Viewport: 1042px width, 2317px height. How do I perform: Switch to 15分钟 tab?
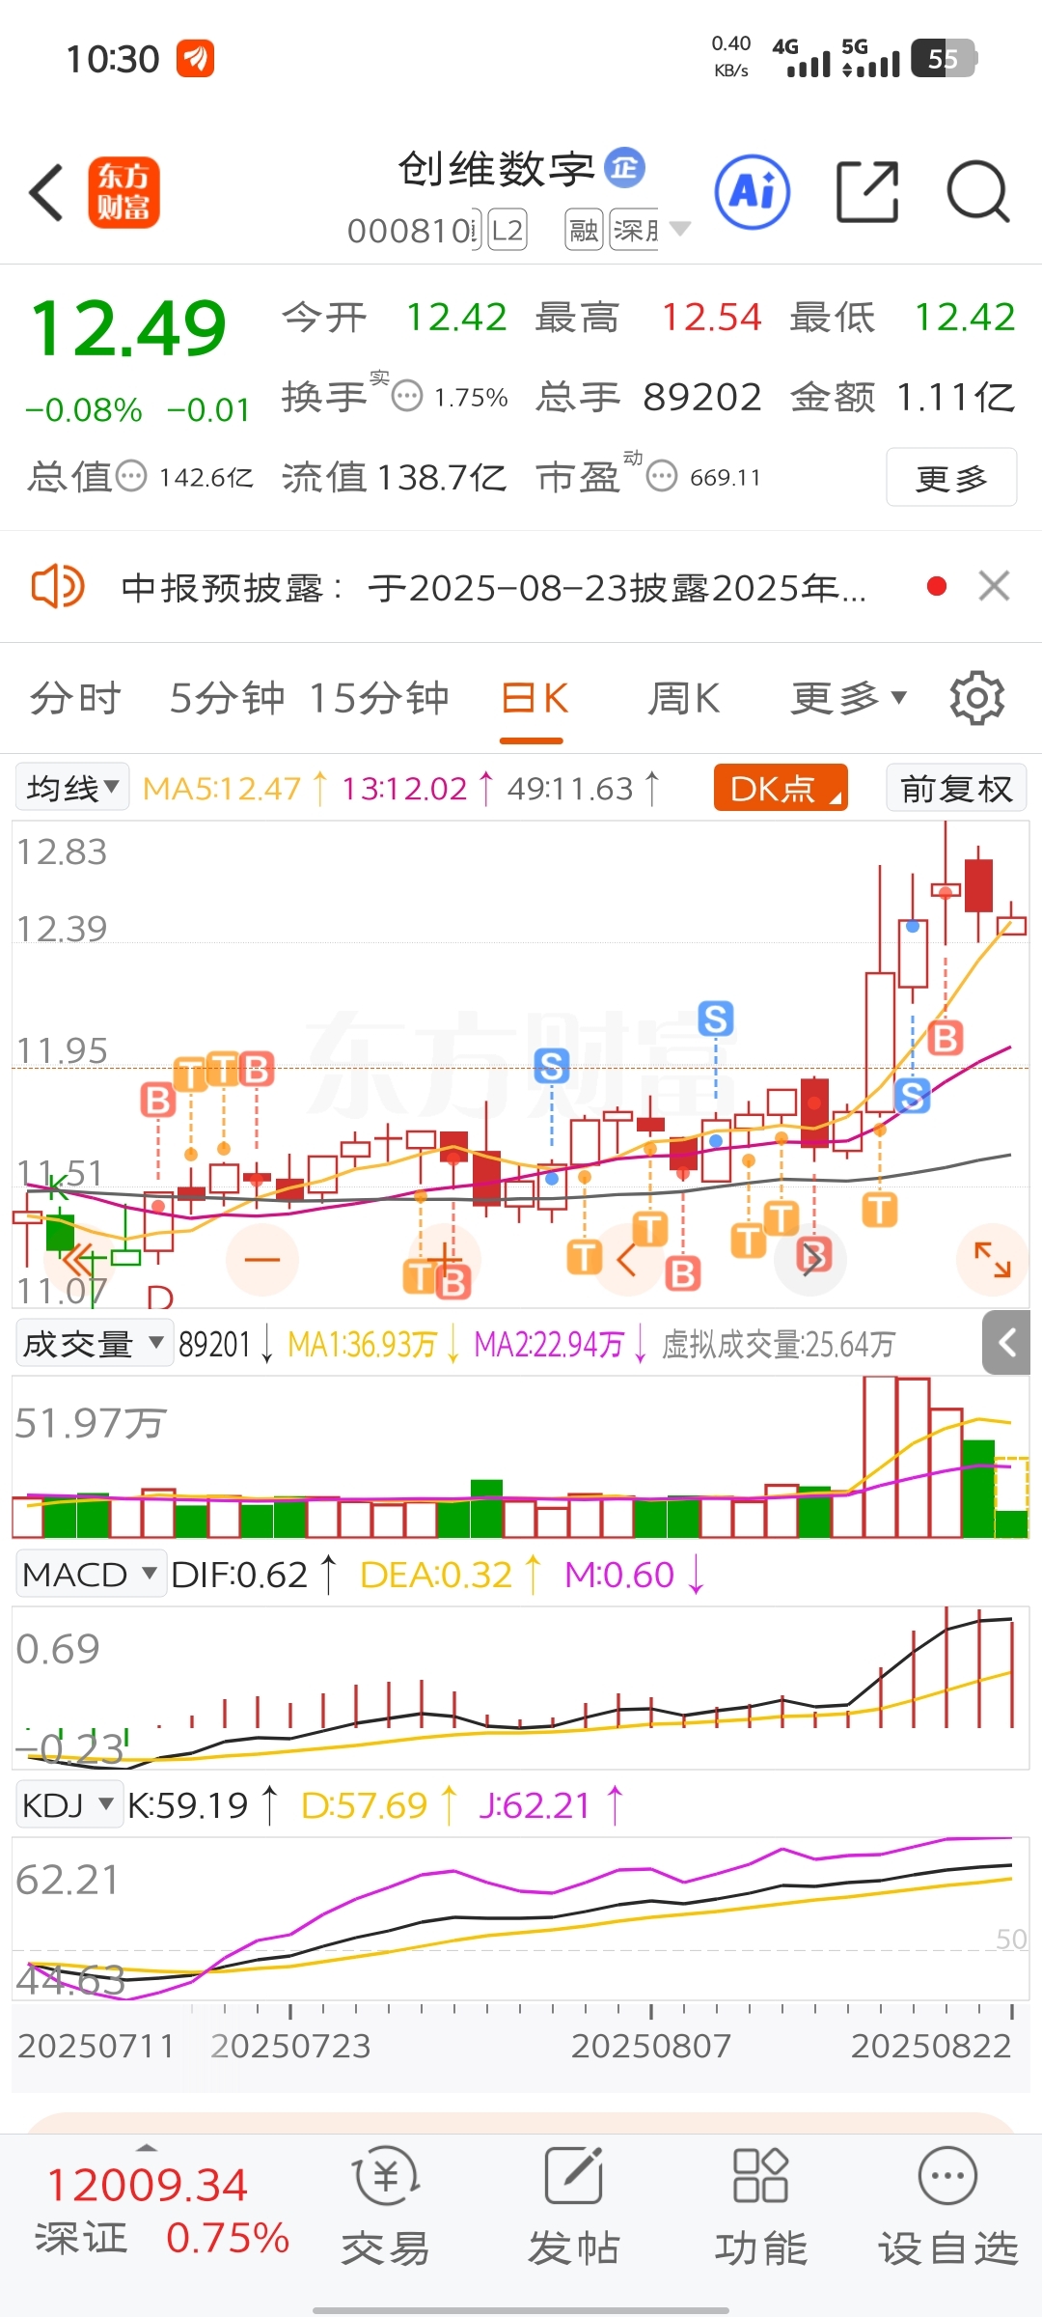coord(379,697)
